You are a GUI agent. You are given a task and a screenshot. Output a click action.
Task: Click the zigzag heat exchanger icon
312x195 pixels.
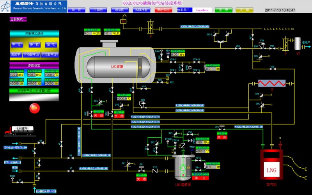[272, 83]
